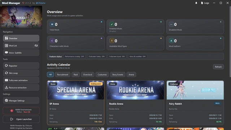Select the All filter tab
The height and width of the screenshot is (130, 231).
tap(51, 75)
